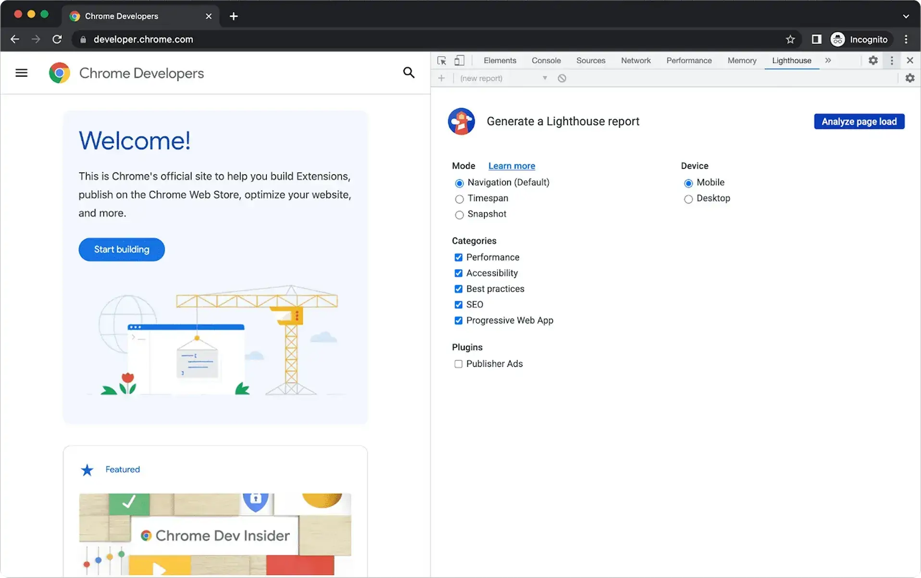The width and height of the screenshot is (921, 578).
Task: Switch to the Console tab
Action: (x=546, y=61)
